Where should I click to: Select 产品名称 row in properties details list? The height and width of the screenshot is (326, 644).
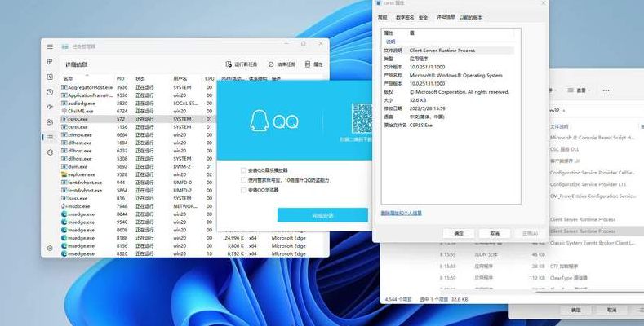(448, 76)
